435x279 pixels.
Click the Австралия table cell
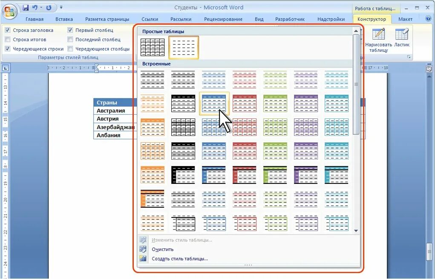point(115,110)
